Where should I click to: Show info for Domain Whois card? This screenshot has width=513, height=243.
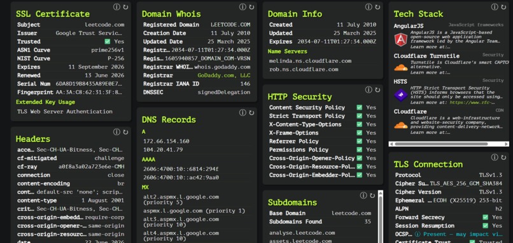click(x=242, y=7)
